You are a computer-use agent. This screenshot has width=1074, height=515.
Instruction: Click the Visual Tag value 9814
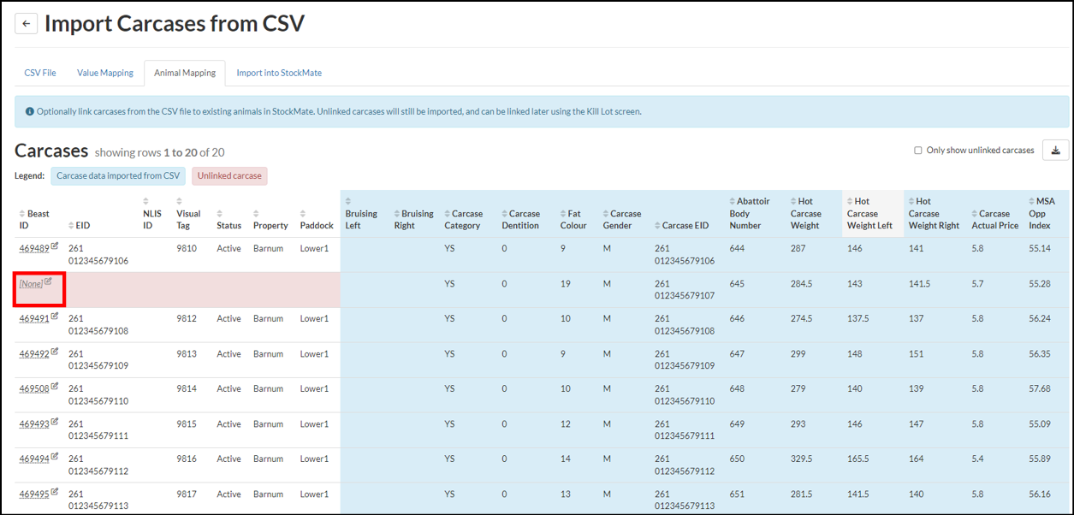pos(187,389)
